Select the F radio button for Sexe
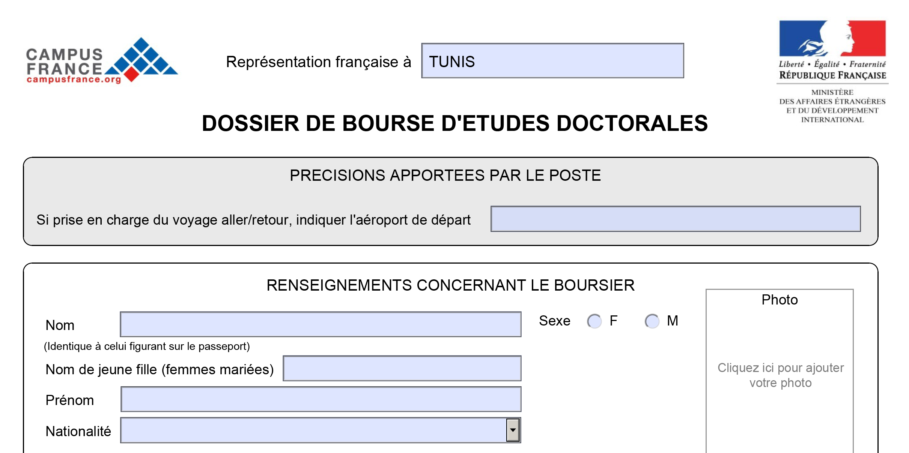 point(594,321)
